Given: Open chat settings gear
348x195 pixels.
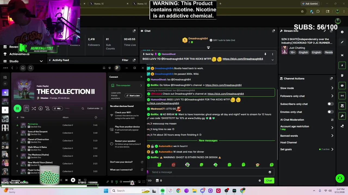Looking at the screenshot, I should [260, 180].
